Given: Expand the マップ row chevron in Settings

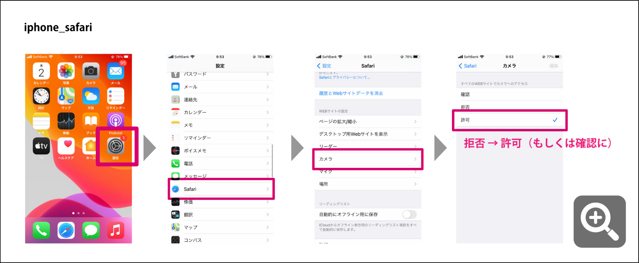Looking at the screenshot, I should coord(268,227).
